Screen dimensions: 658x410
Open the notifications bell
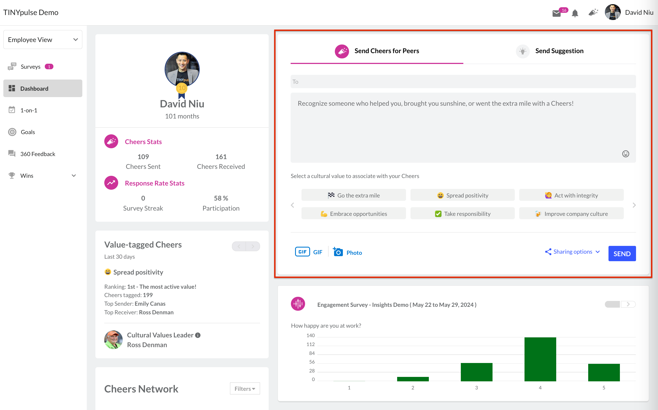click(575, 13)
